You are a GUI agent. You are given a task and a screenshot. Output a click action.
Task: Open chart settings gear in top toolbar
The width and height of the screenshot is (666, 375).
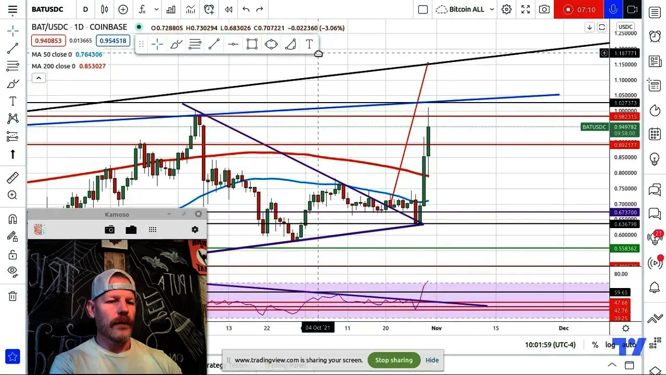click(x=506, y=9)
